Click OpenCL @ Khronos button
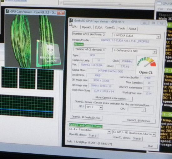 [x=139, y=121]
